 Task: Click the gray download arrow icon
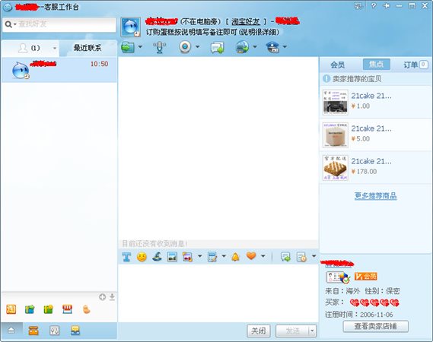point(112,297)
